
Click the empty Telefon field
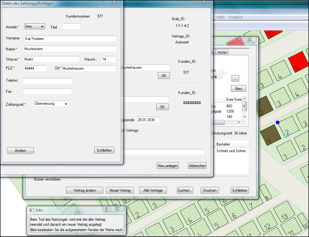tap(47, 81)
